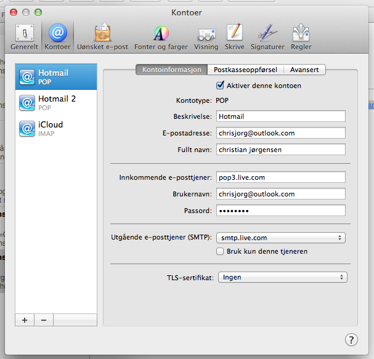
Task: Open Fonter og farger preferences
Action: click(x=161, y=37)
